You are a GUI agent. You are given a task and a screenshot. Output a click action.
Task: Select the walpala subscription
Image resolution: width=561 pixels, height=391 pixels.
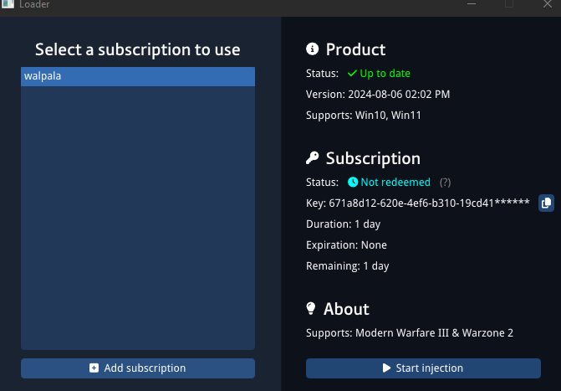[138, 76]
